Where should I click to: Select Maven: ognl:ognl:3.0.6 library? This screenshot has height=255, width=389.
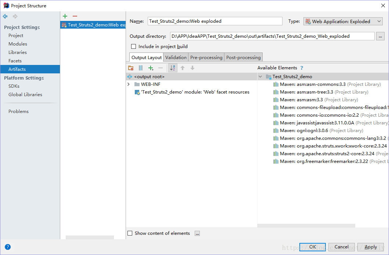(318, 130)
